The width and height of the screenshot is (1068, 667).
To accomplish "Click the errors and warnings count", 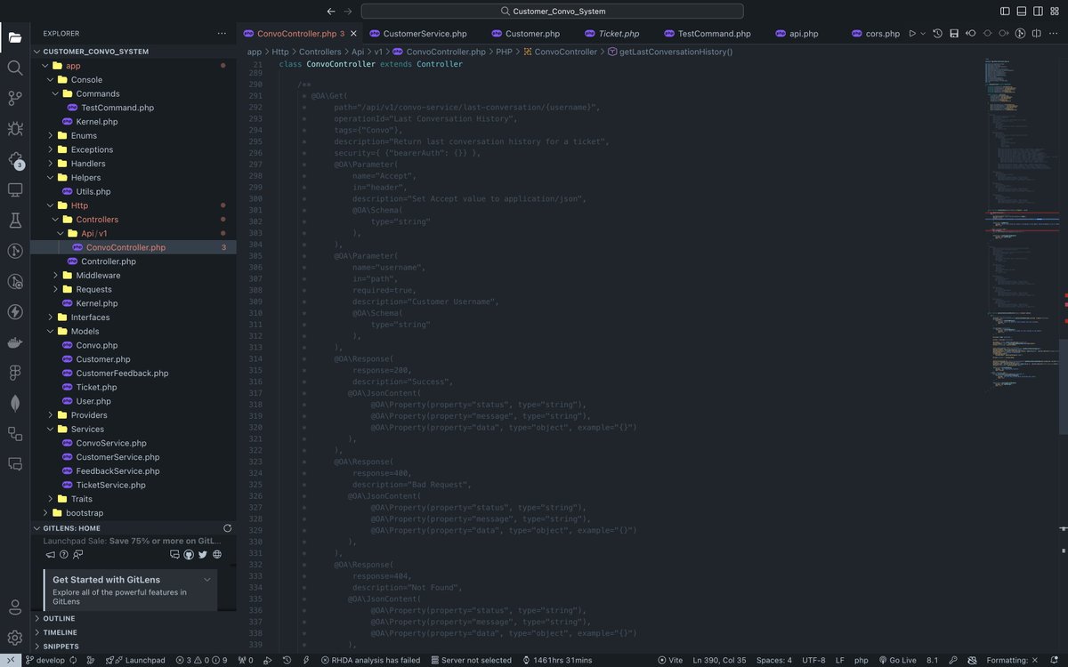I will pyautogui.click(x=201, y=660).
